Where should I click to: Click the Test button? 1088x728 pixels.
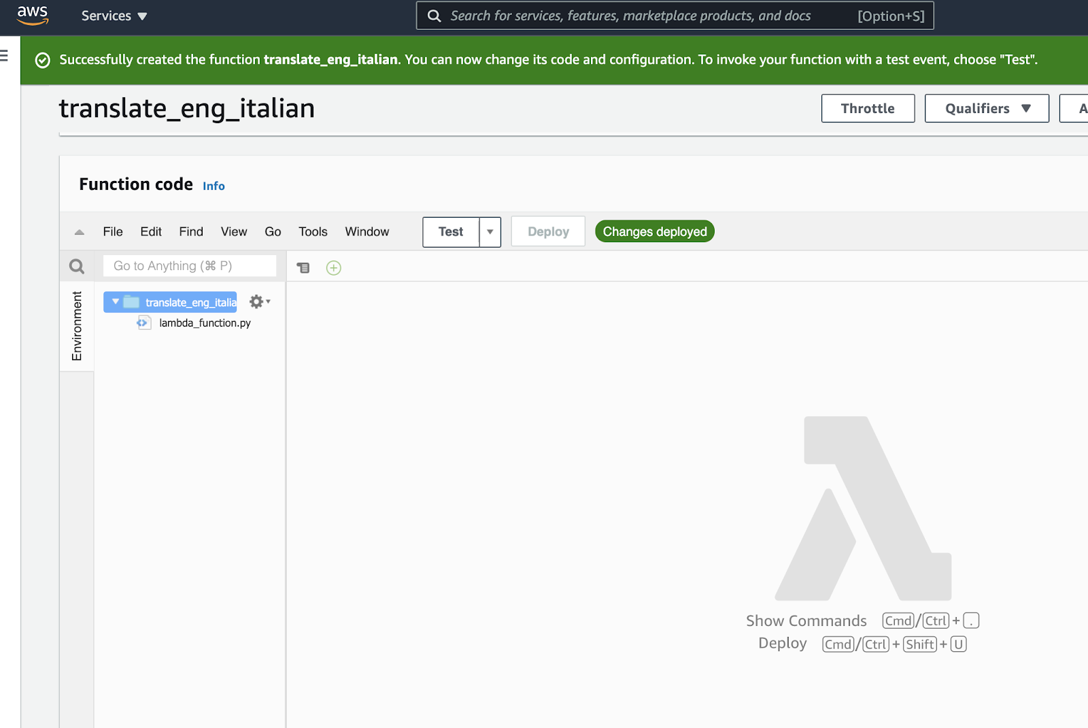(451, 232)
